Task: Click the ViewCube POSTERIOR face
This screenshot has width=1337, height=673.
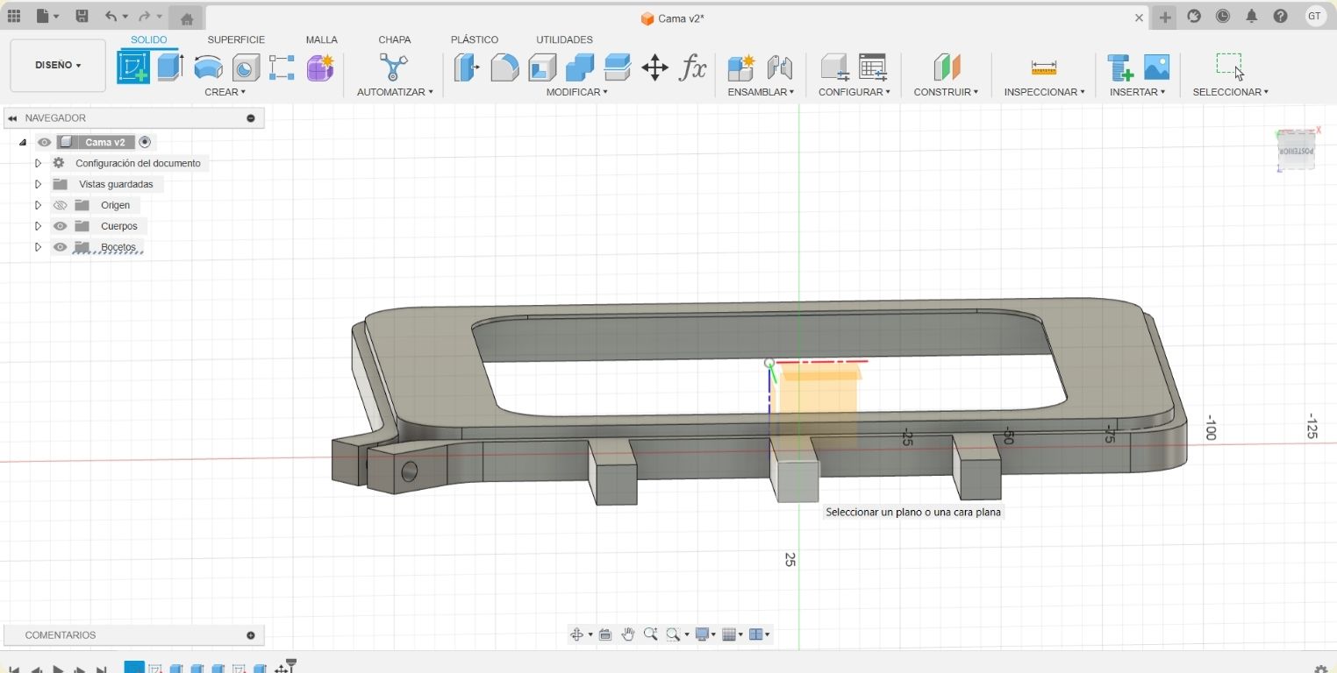Action: (x=1296, y=151)
